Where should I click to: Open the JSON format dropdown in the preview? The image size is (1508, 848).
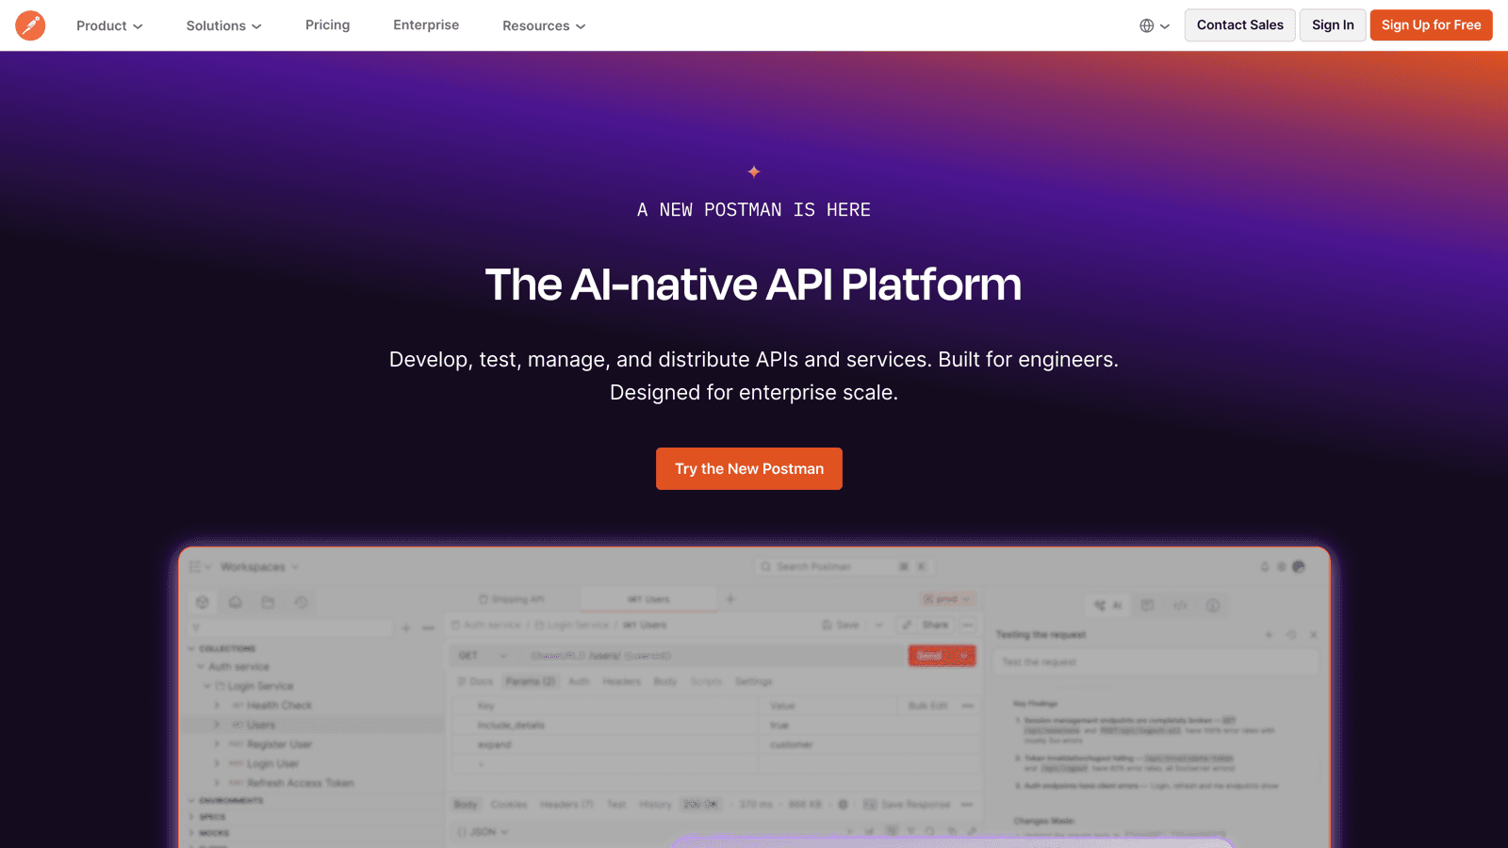coord(484,832)
